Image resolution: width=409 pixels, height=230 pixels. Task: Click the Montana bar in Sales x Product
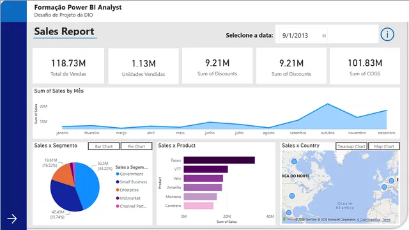pyautogui.click(x=200, y=197)
